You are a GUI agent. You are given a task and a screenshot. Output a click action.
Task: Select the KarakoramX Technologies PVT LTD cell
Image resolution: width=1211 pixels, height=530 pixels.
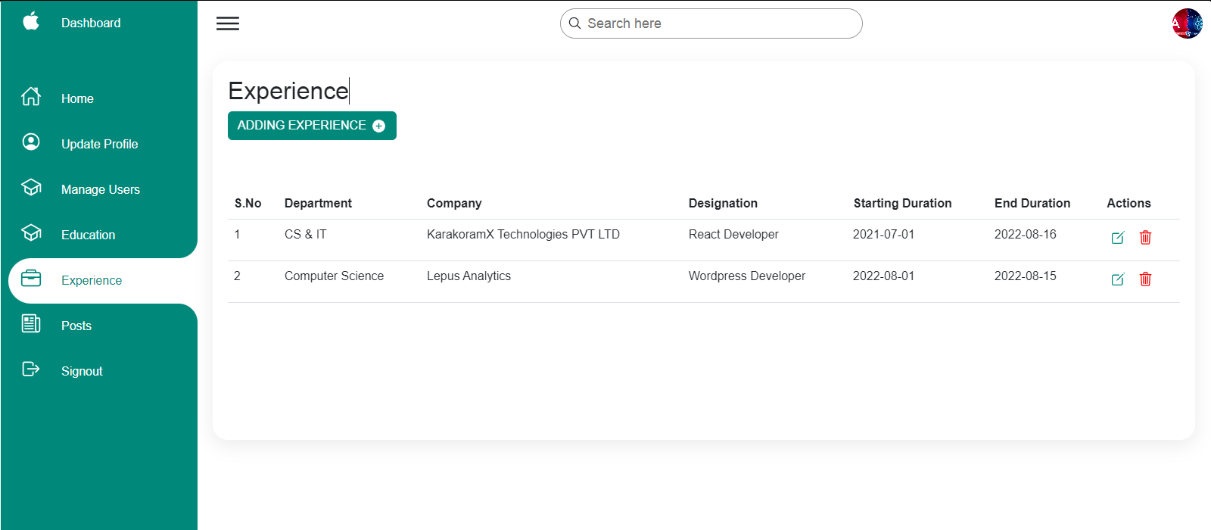point(523,234)
